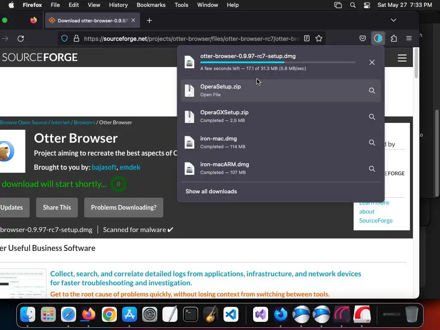
Task: Open the Internet breadcrumb link
Action: [60, 122]
